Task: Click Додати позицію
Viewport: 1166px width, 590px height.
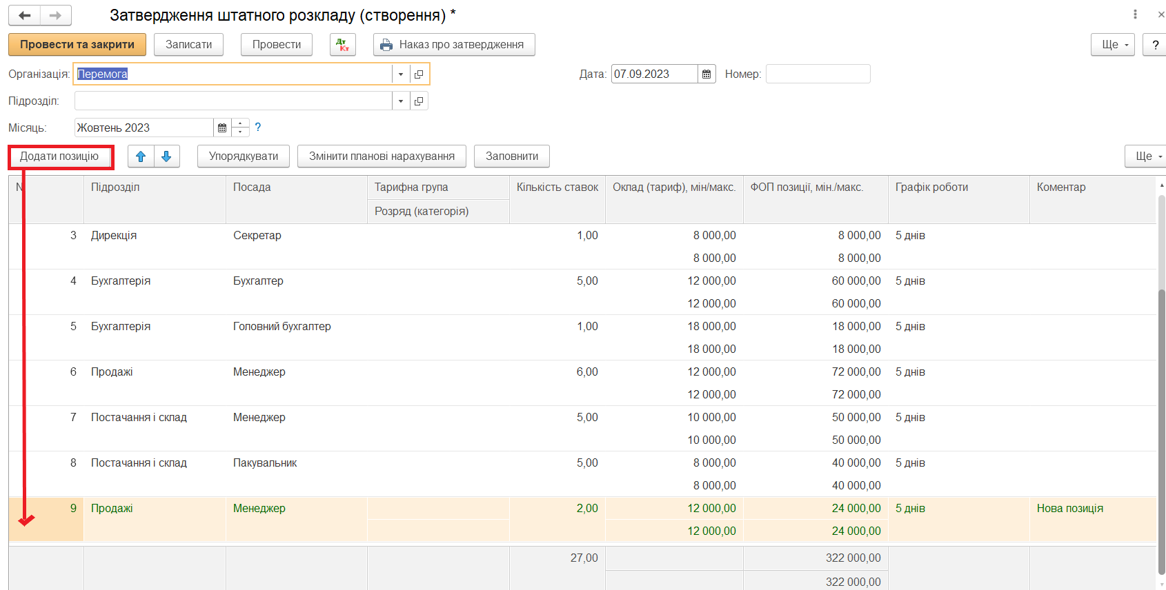Action: (x=59, y=156)
